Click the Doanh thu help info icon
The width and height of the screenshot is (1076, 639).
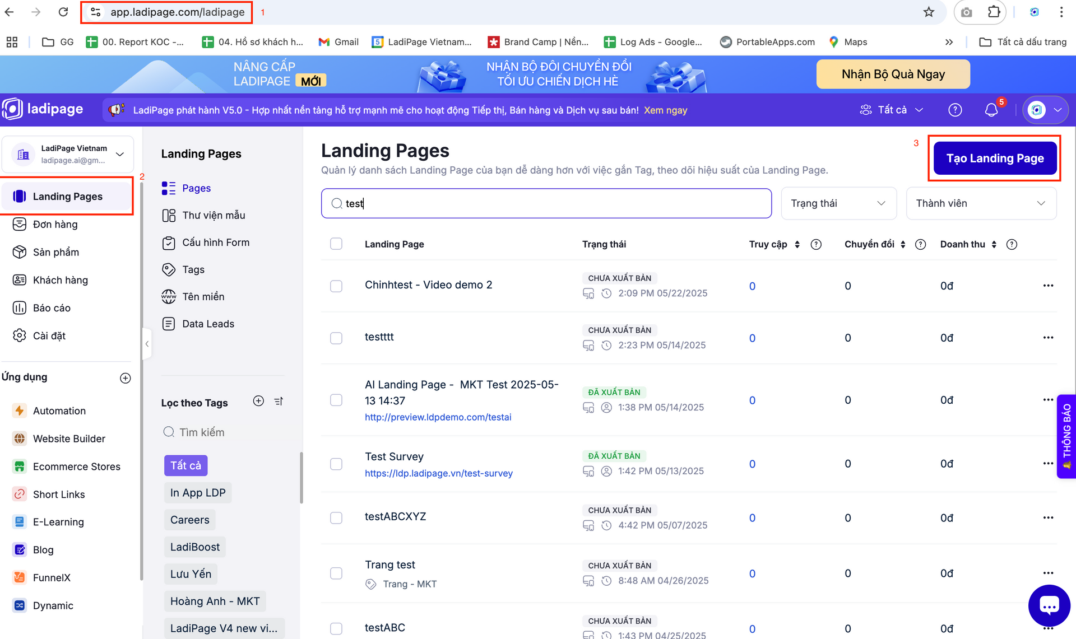click(x=1012, y=244)
